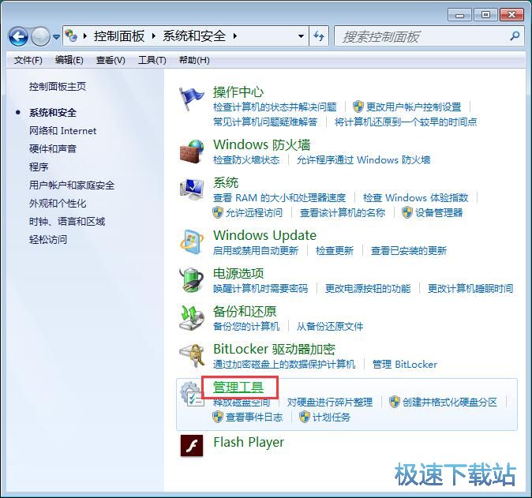Click the BitLocker padlock drive icon

click(x=192, y=355)
